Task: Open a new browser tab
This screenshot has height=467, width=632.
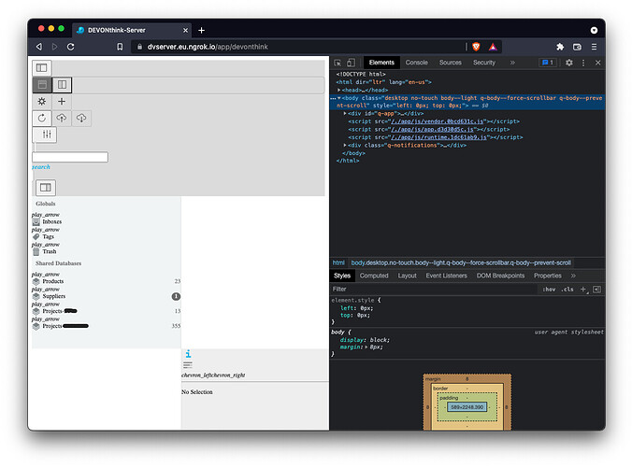Action: click(202, 30)
